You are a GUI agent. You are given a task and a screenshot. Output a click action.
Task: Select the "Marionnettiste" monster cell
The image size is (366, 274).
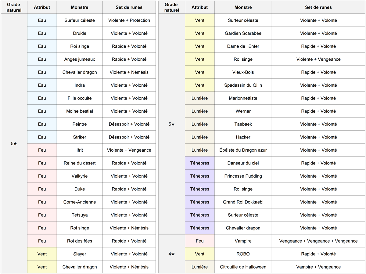(x=243, y=98)
